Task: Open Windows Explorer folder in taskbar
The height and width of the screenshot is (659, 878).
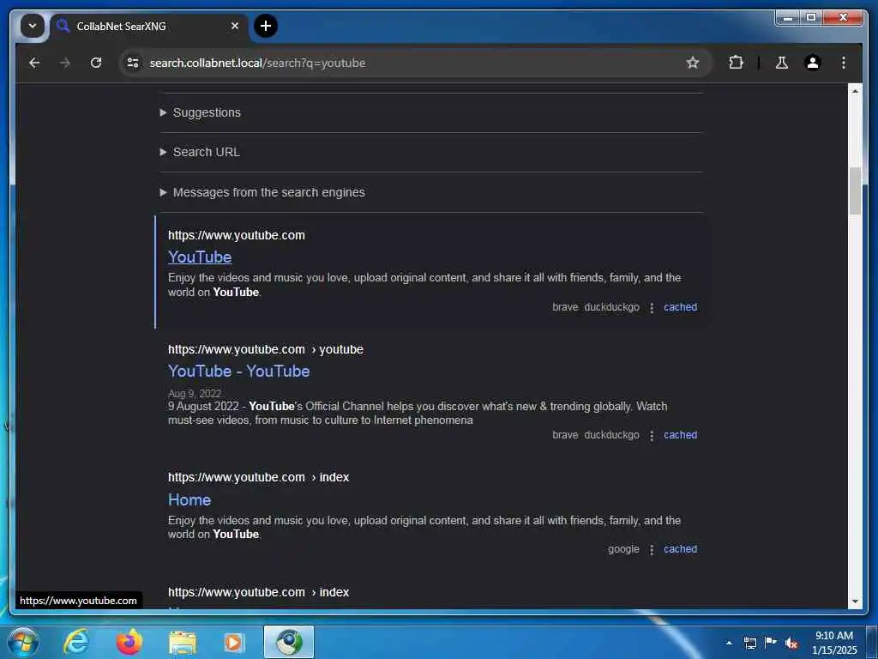Action: click(x=182, y=642)
